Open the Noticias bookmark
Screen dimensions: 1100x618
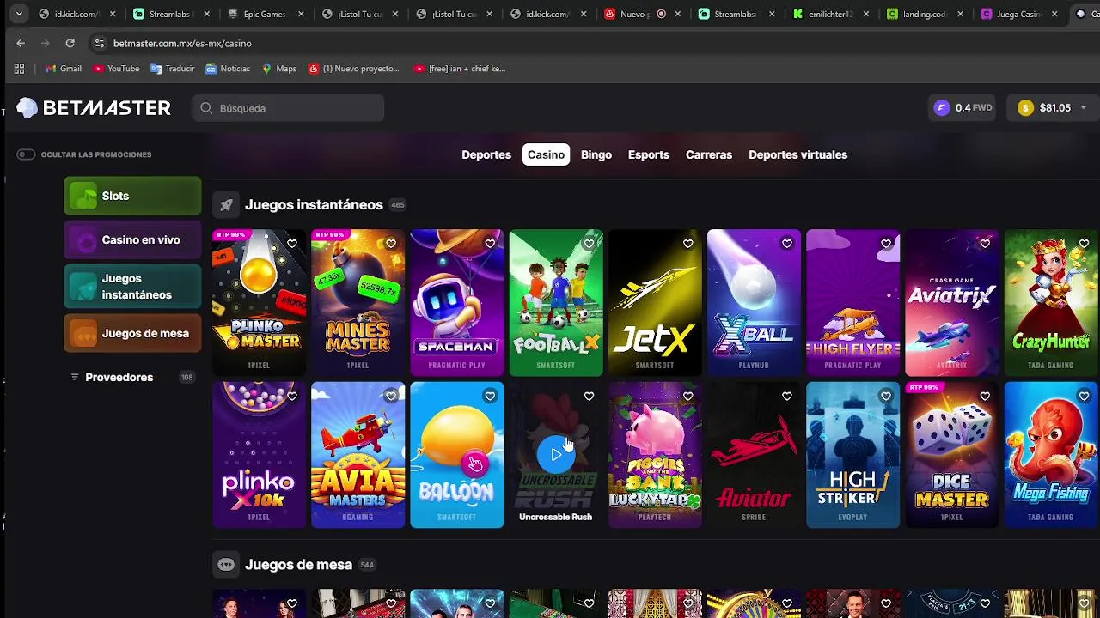click(x=228, y=69)
